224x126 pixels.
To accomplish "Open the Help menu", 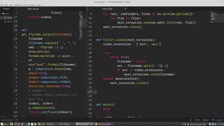I will (x=39, y=5).
